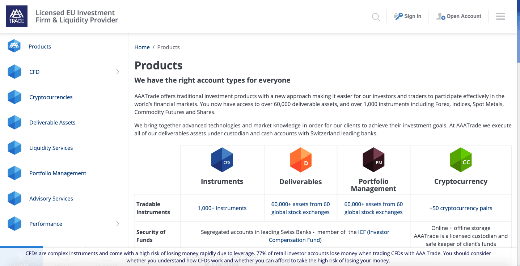Screen dimensions: 520x266
Task: Select Performance in the sidebar
Action: [46, 224]
